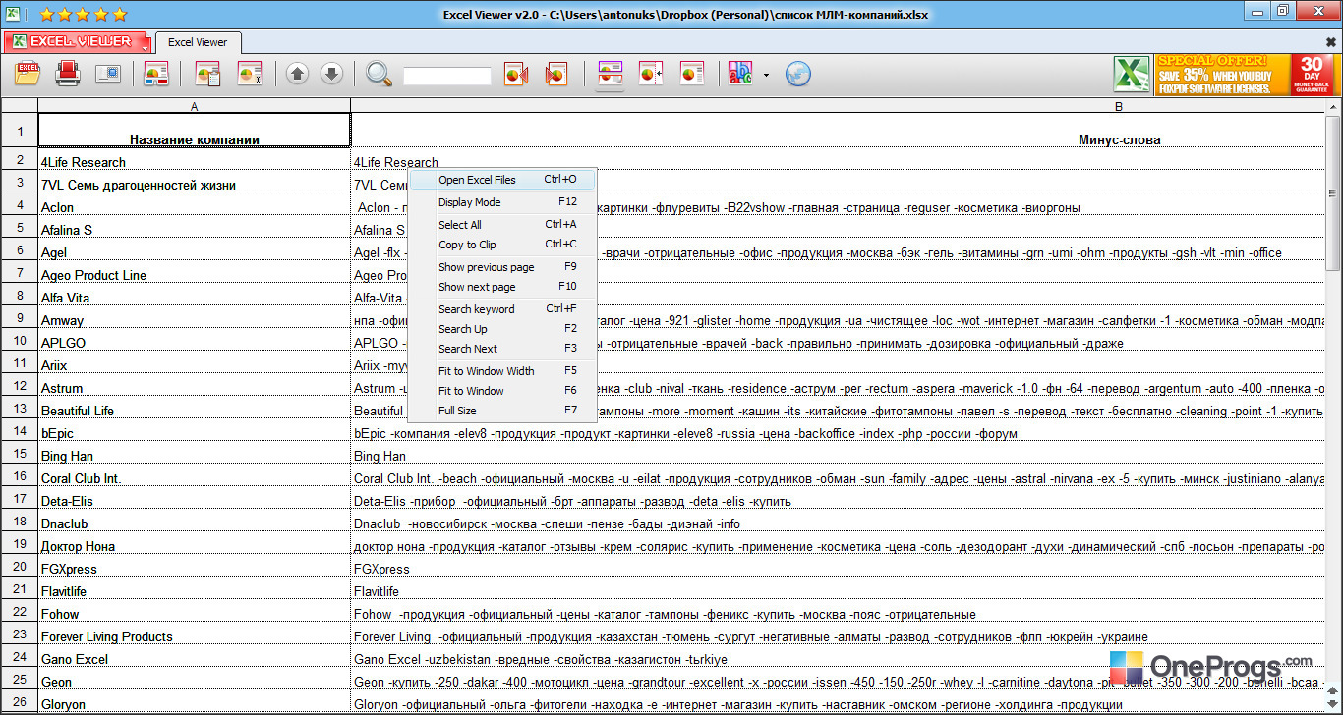Click the toolbar chart icon marked with x
1343x715 pixels.
click(251, 74)
